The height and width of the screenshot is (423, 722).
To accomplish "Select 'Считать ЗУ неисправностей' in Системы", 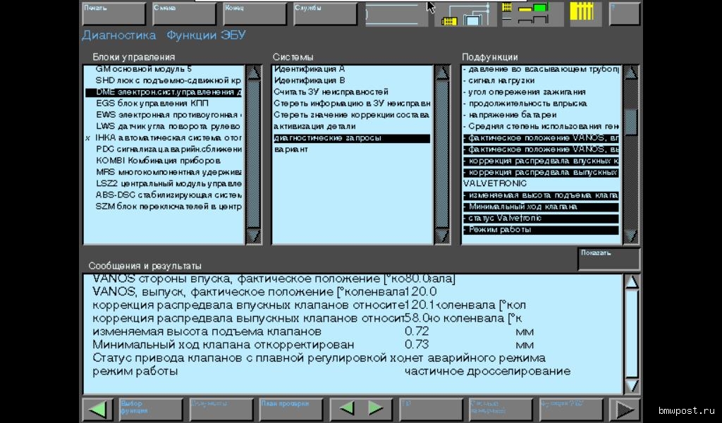I will (x=331, y=92).
